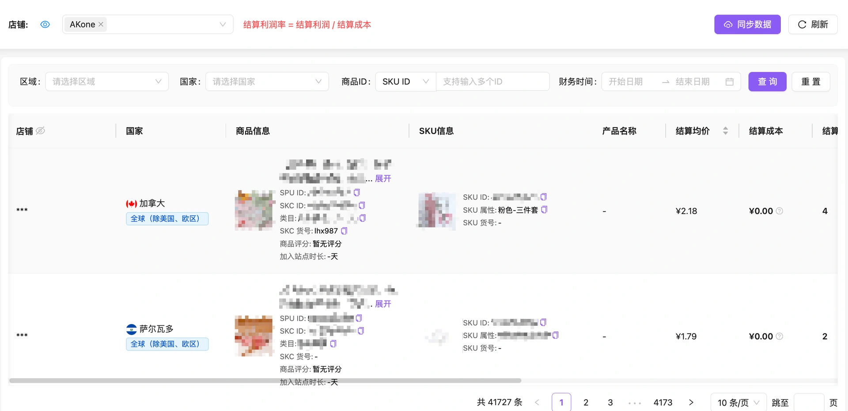
Task: Click help icon beside ¥0.00 in 萨尔瓦多 row
Action: coord(780,336)
